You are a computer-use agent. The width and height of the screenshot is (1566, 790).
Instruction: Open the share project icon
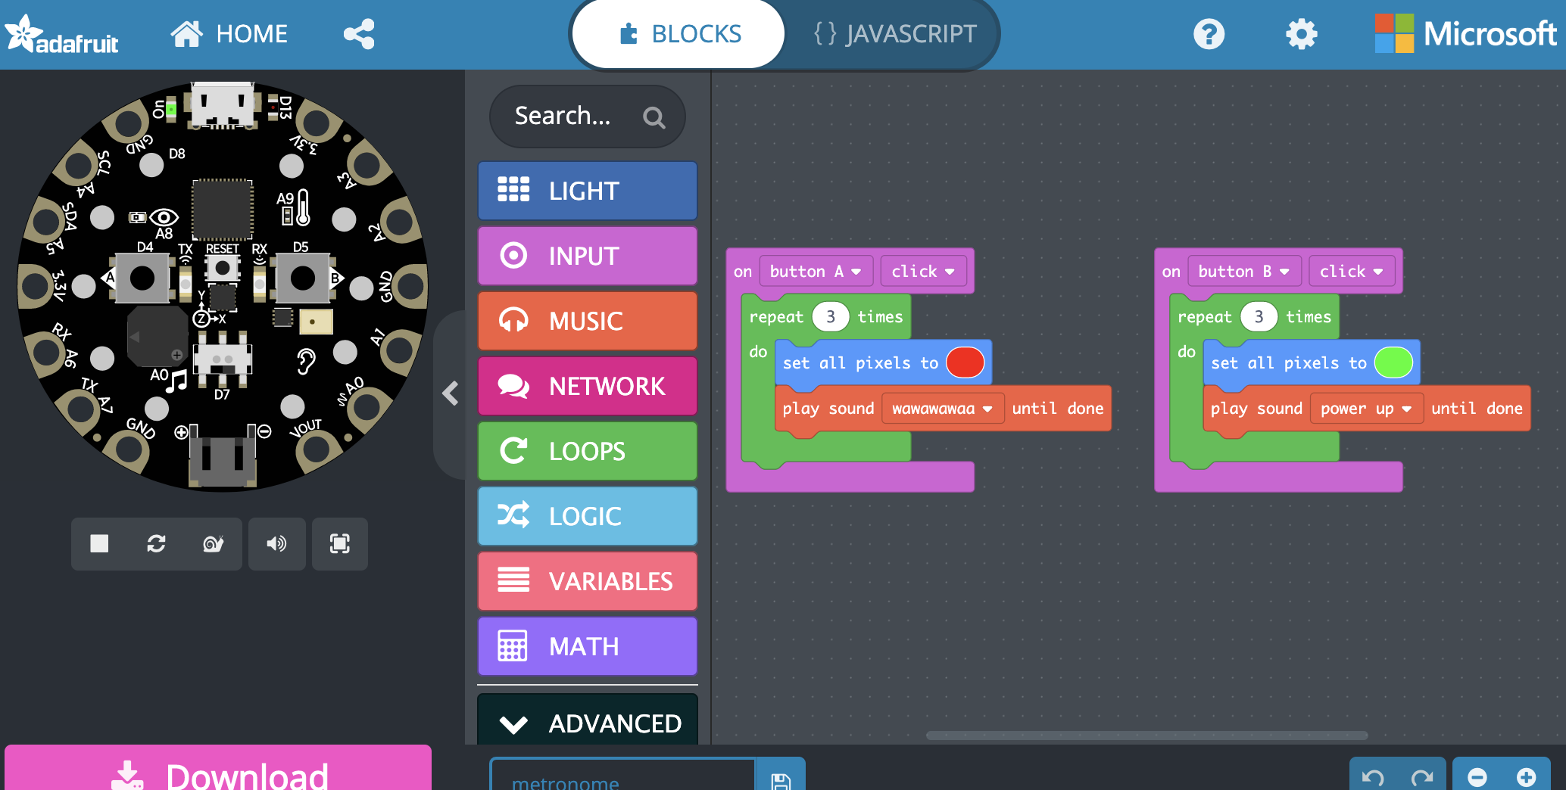[359, 34]
